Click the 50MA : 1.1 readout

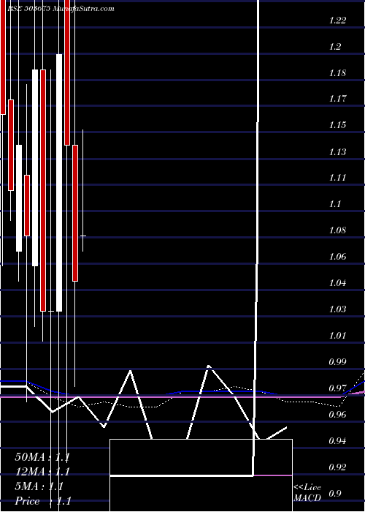(42, 457)
